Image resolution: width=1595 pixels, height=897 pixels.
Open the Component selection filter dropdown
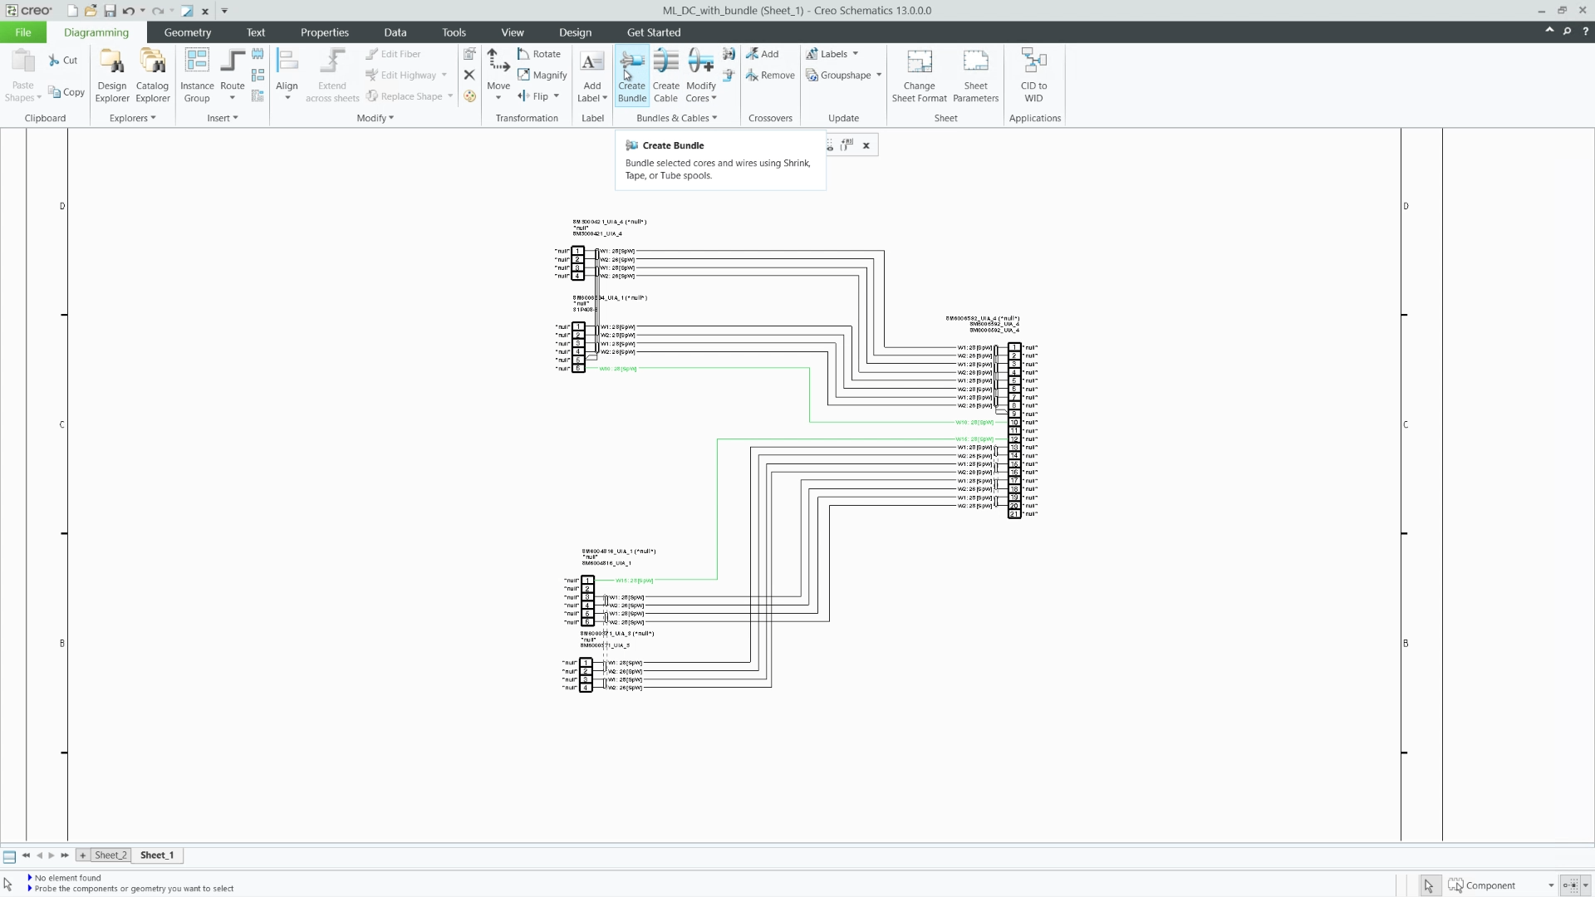coord(1550,885)
